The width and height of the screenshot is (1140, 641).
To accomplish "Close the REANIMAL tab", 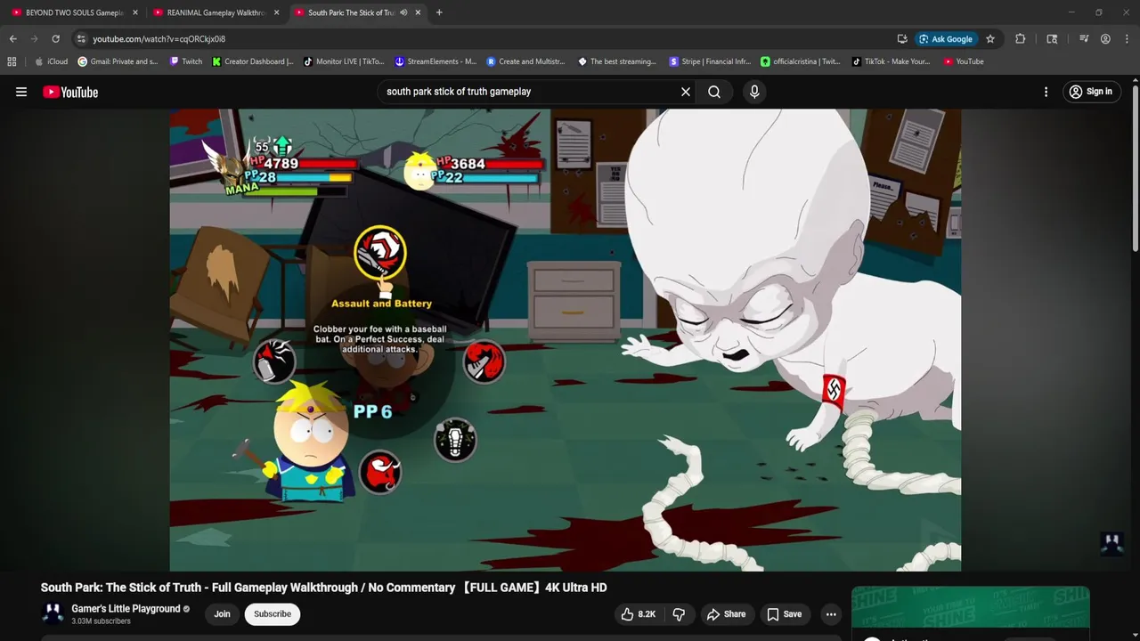I will click(x=276, y=12).
